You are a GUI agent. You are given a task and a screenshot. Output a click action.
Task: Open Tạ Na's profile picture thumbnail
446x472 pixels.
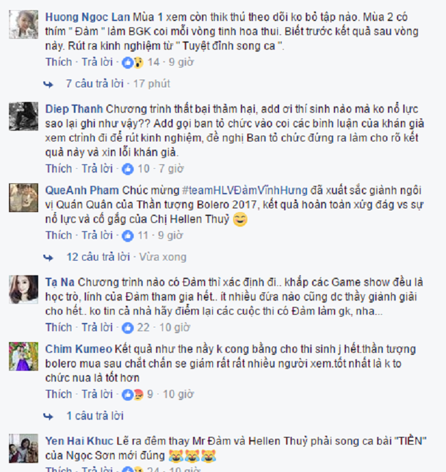(24, 289)
